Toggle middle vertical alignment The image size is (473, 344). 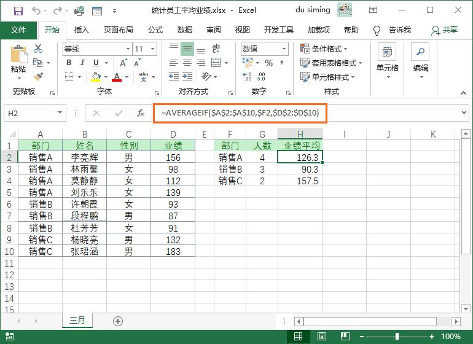point(187,49)
